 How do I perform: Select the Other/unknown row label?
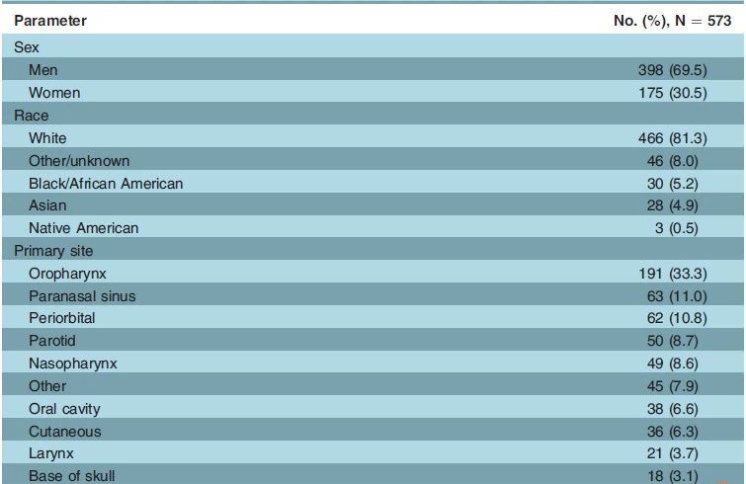[x=79, y=161]
